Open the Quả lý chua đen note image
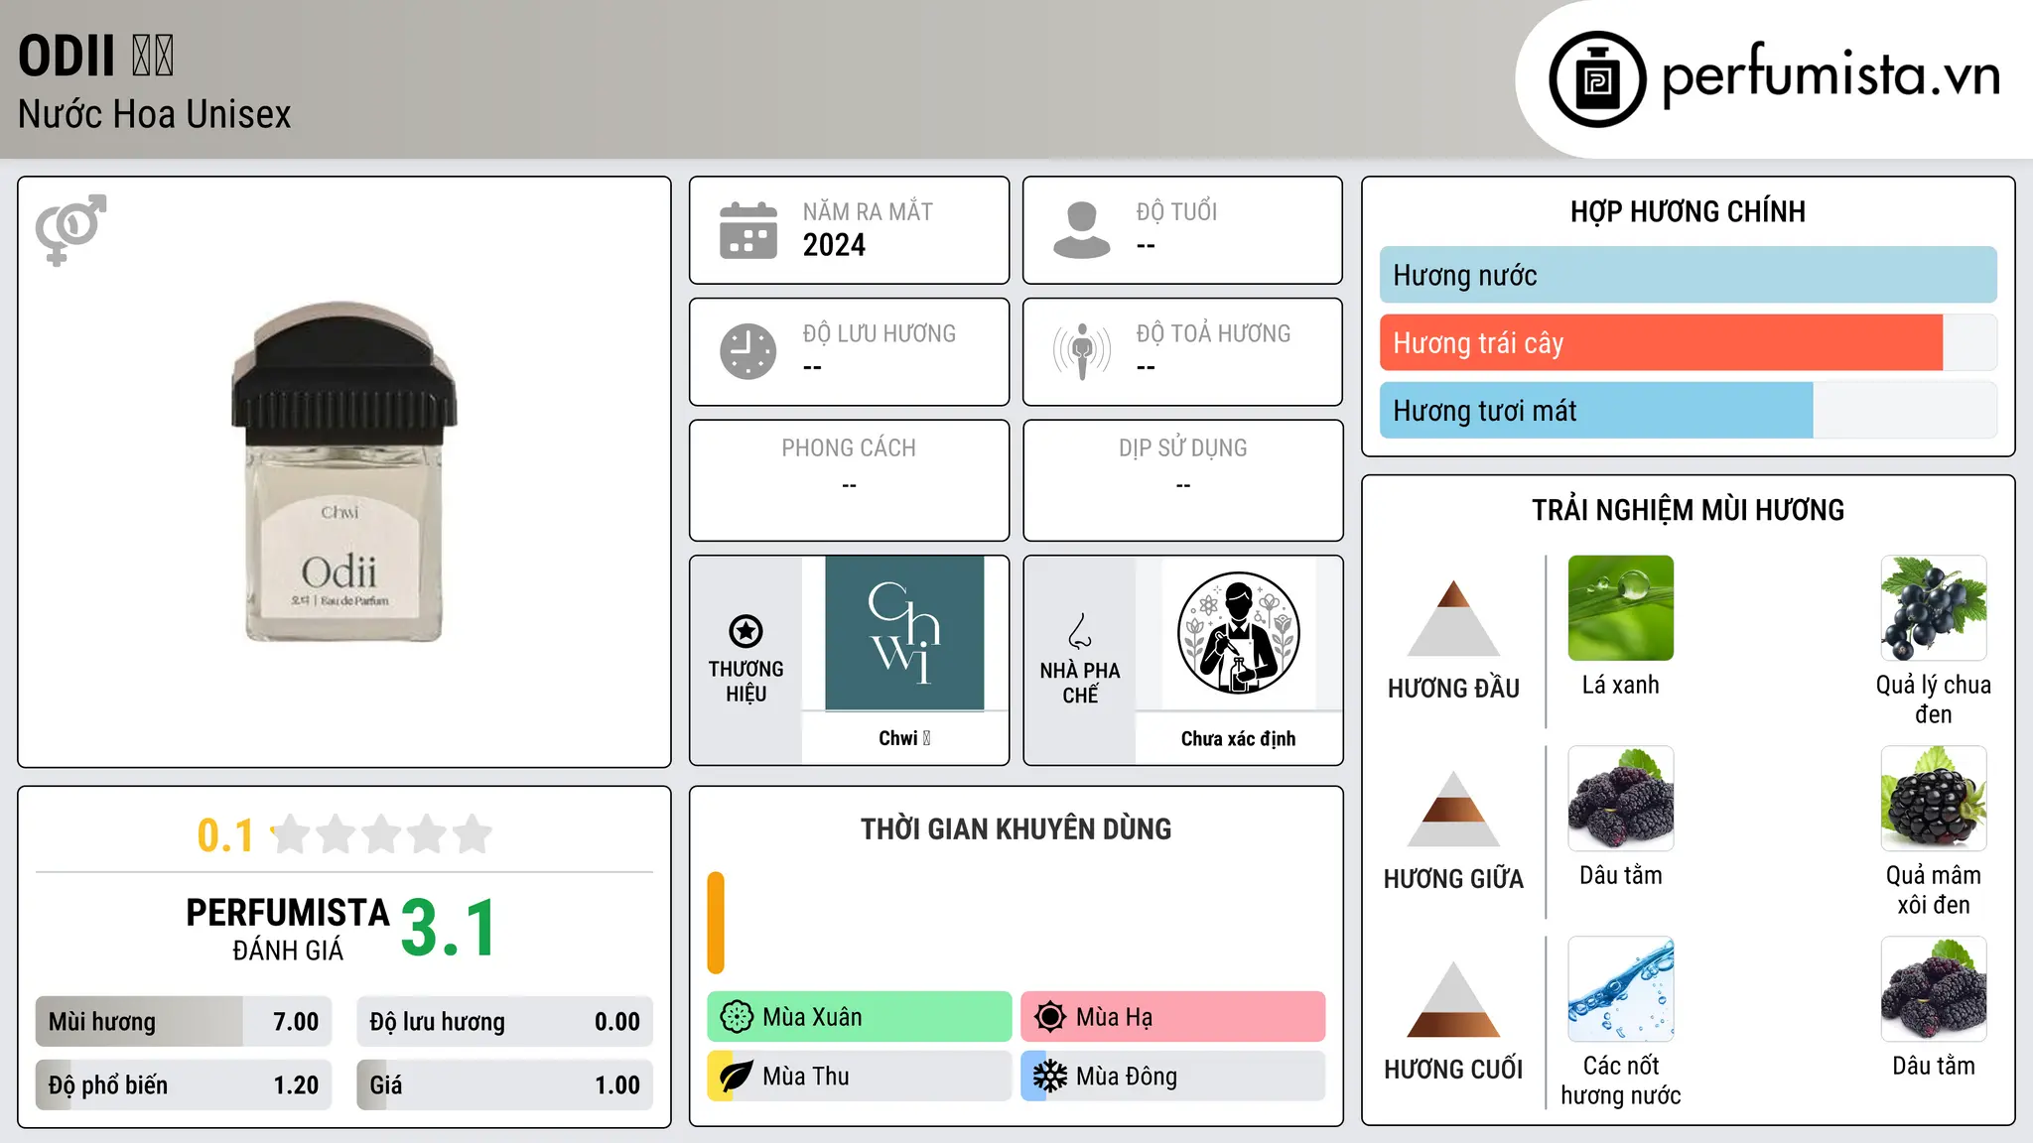This screenshot has height=1143, width=2033. [1934, 608]
